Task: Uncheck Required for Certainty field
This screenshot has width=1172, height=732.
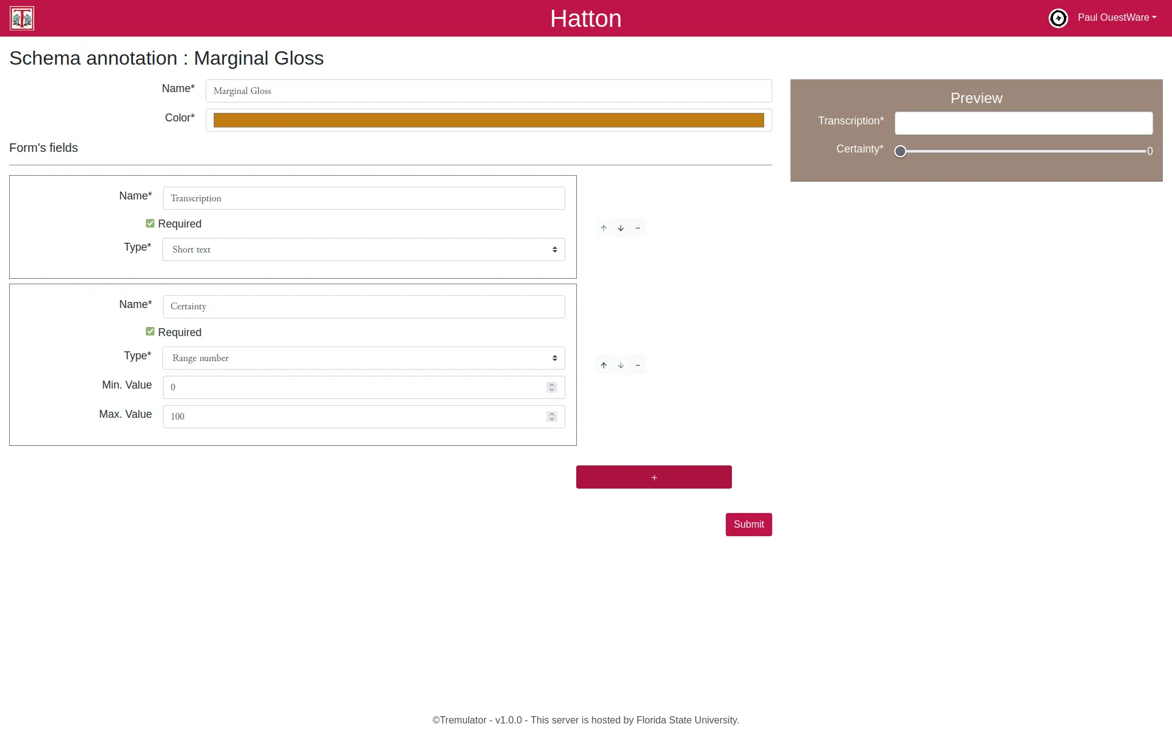Action: pos(150,332)
